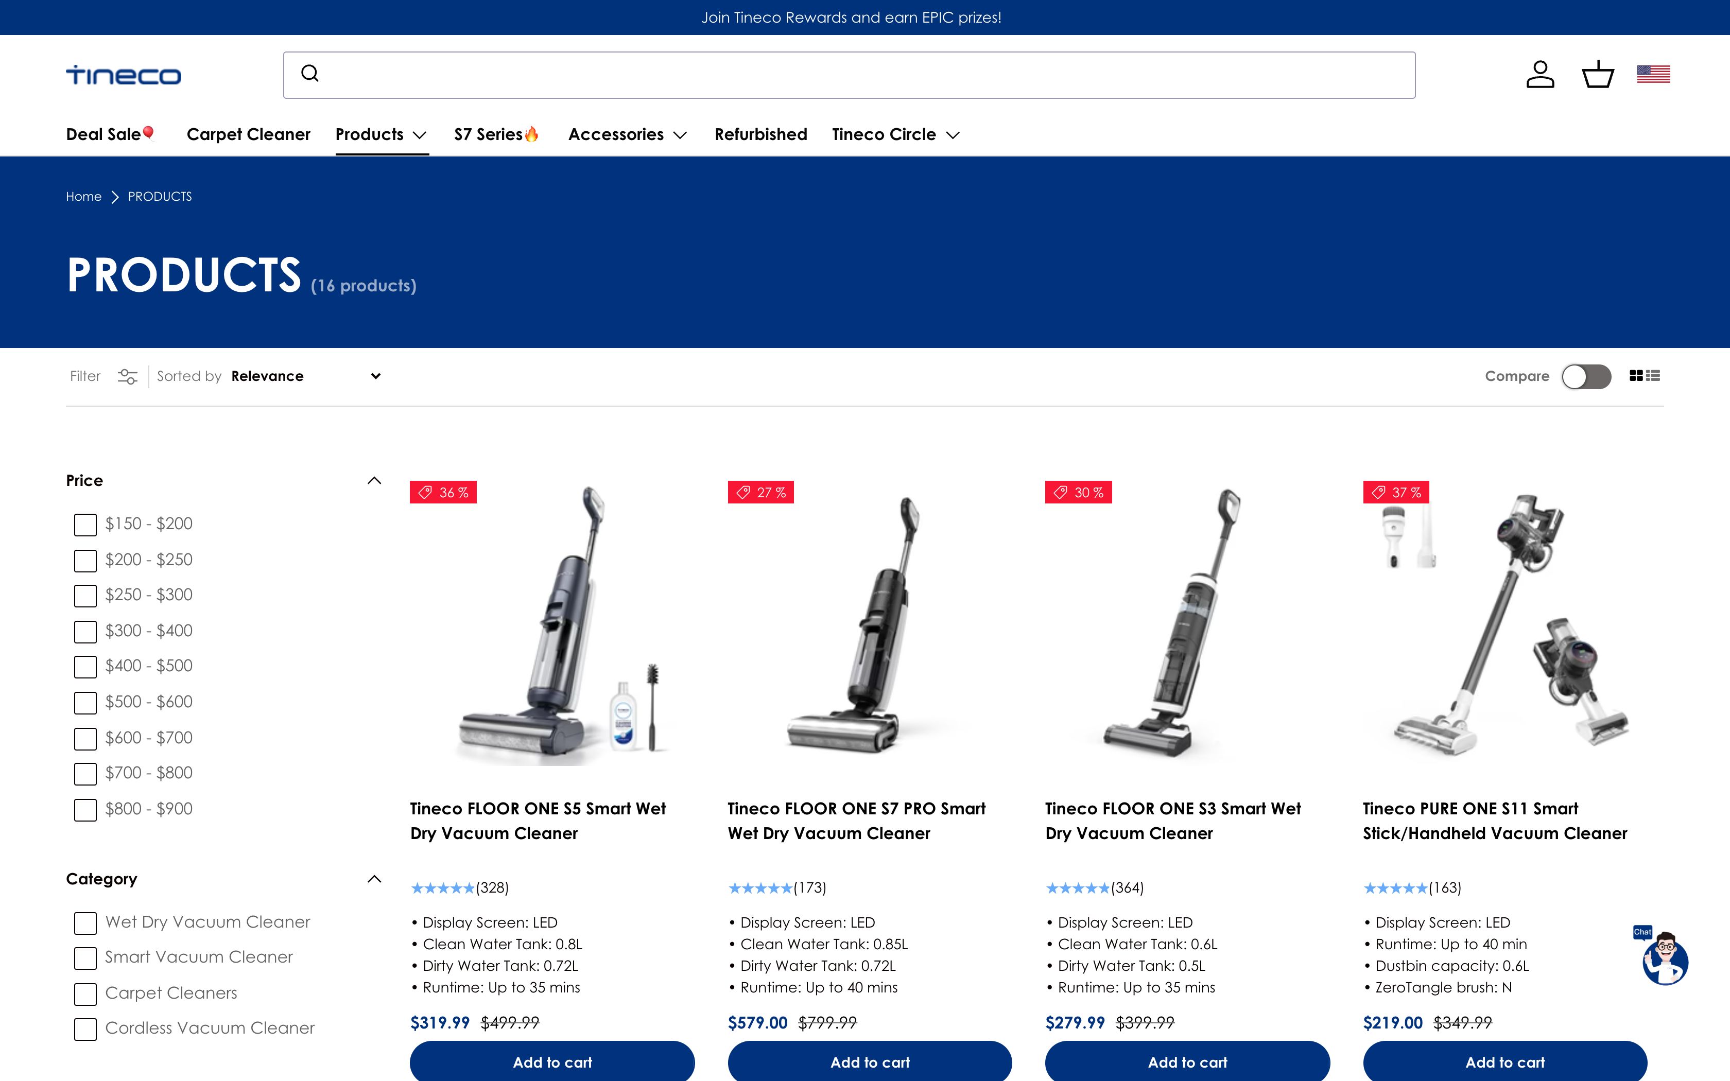Viewport: 1730px width, 1081px height.
Task: Expand the Products menu
Action: pos(382,134)
